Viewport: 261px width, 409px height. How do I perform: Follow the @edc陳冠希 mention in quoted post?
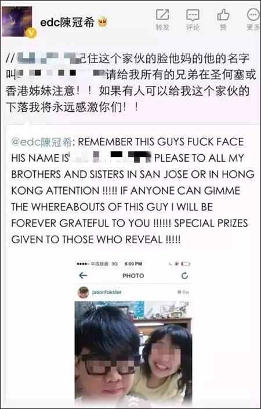pos(42,142)
